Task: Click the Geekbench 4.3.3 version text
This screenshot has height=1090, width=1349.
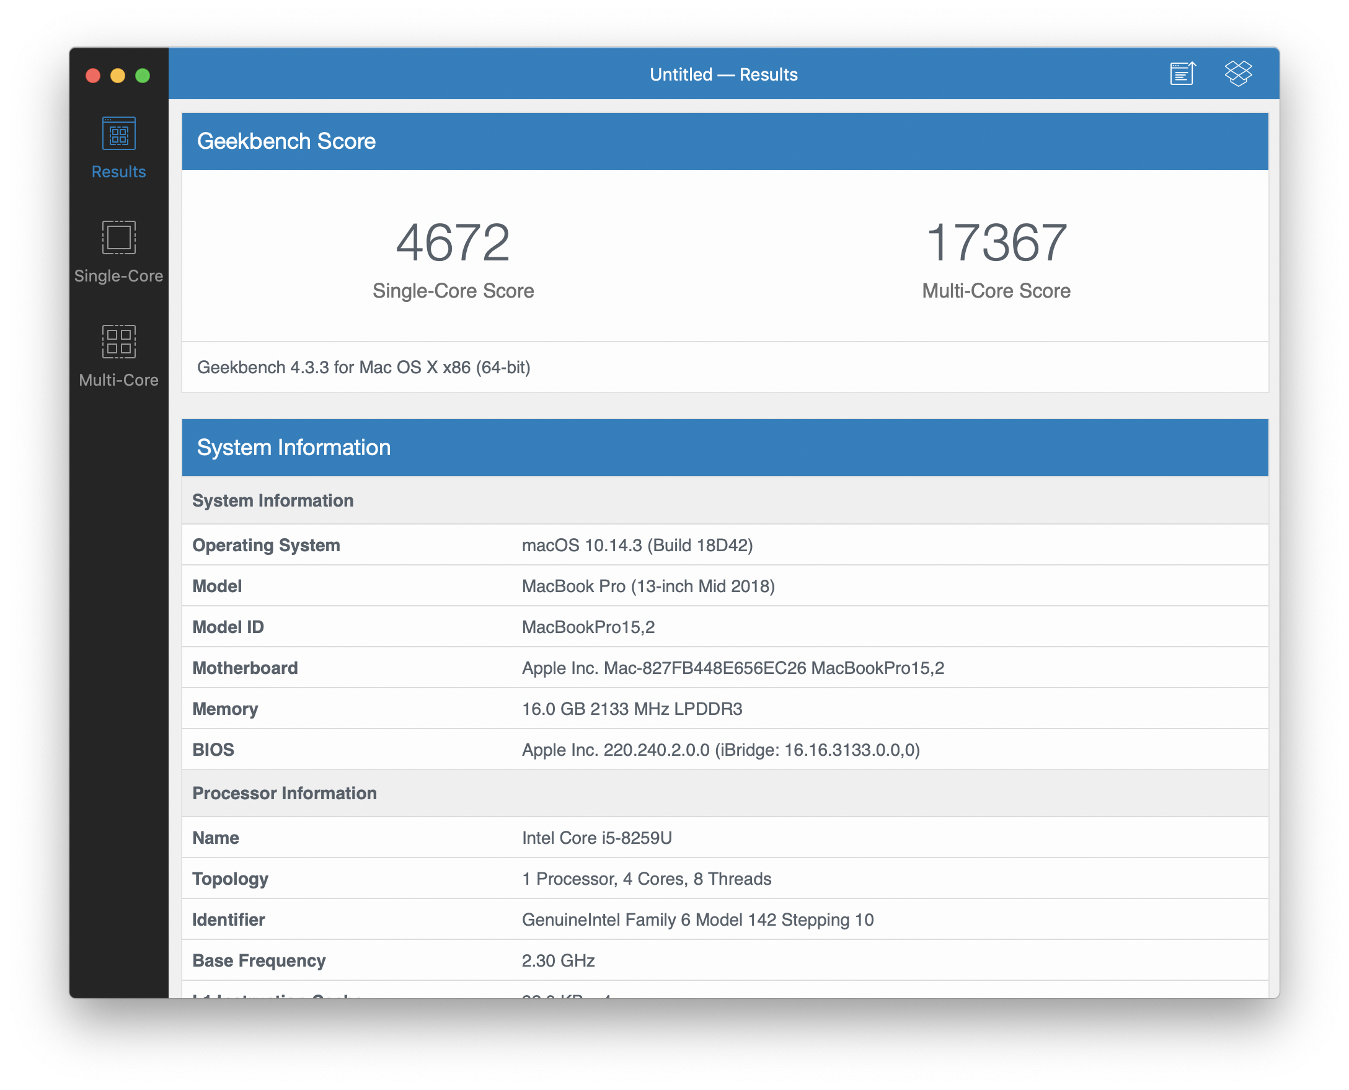Action: 363,367
